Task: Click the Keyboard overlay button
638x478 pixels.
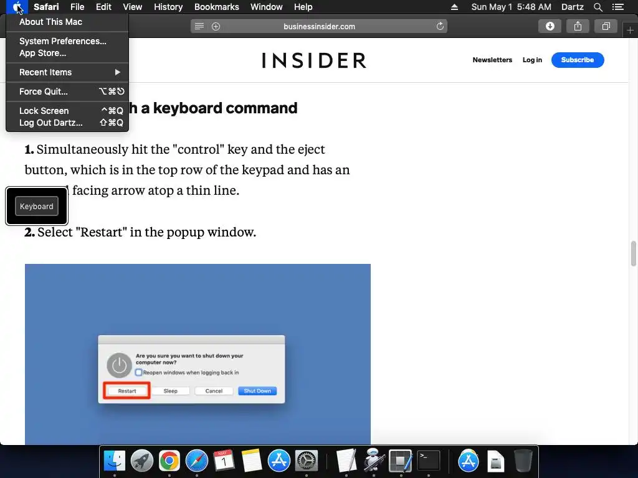Action: tap(37, 206)
